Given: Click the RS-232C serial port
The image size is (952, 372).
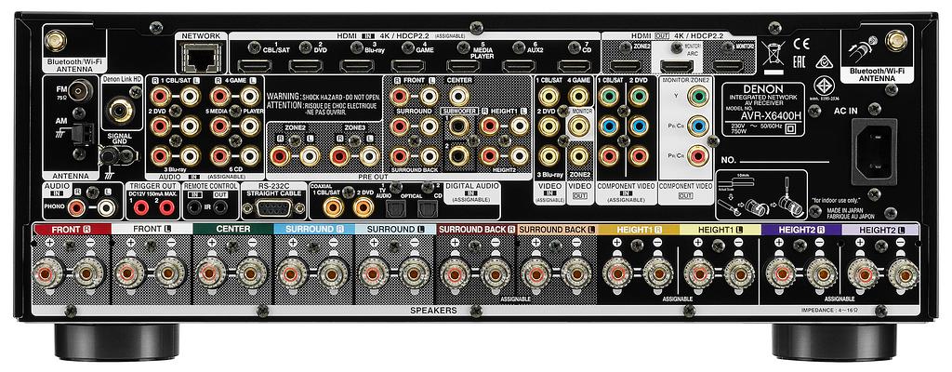Looking at the screenshot, I should (x=274, y=208).
